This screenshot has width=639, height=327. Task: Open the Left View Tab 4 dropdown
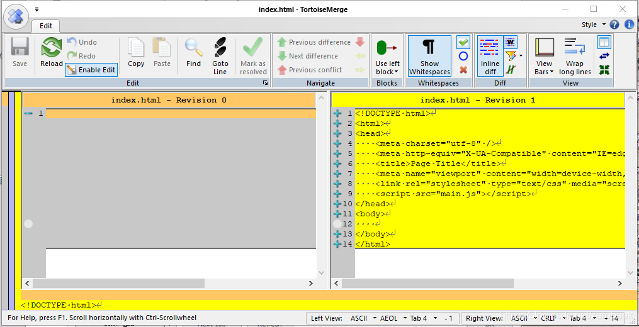point(424,318)
